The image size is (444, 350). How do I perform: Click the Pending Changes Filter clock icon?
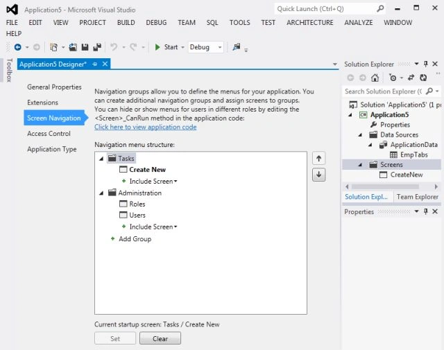393,78
